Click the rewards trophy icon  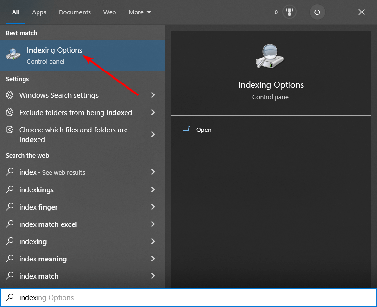(289, 12)
